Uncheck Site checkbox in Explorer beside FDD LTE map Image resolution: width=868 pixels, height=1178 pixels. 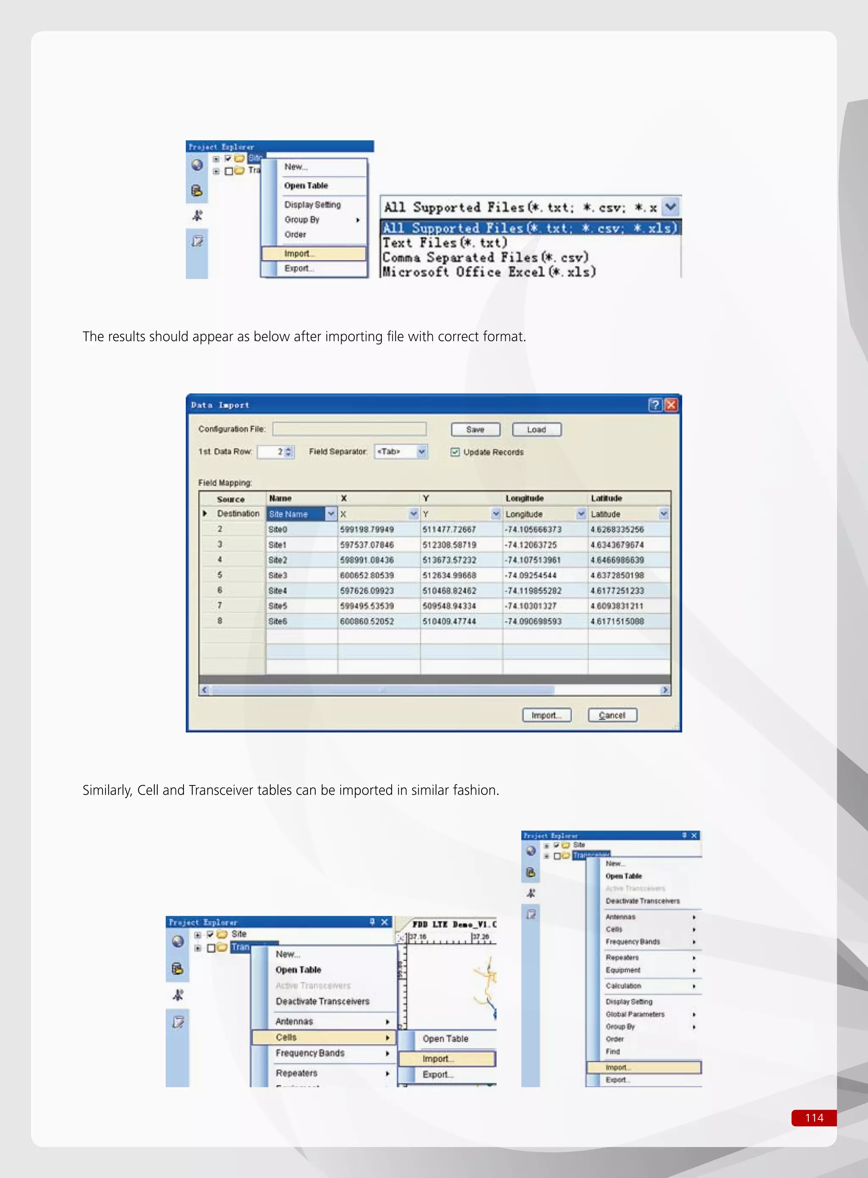210,934
